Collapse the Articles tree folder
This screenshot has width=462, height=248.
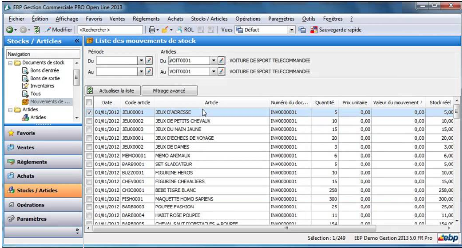(10, 110)
